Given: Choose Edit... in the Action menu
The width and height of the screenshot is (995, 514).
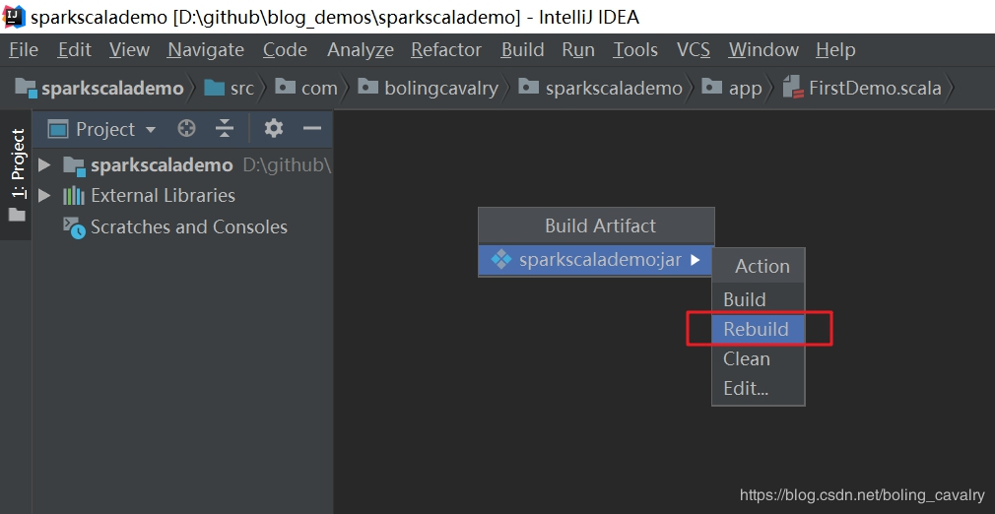Looking at the screenshot, I should pyautogui.click(x=758, y=388).
